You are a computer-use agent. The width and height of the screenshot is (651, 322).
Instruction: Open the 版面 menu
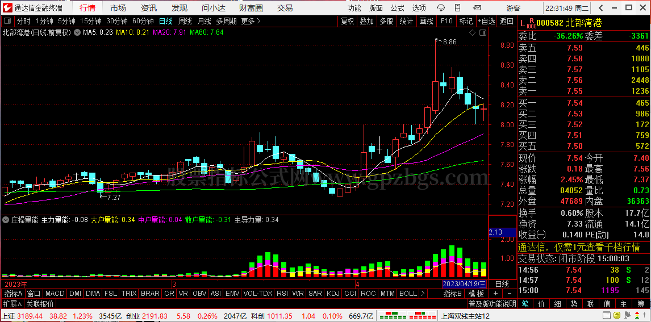pos(375,8)
